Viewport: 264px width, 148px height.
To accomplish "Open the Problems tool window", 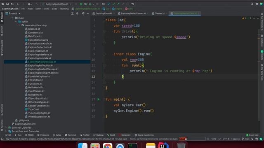I will (x=43, y=135).
